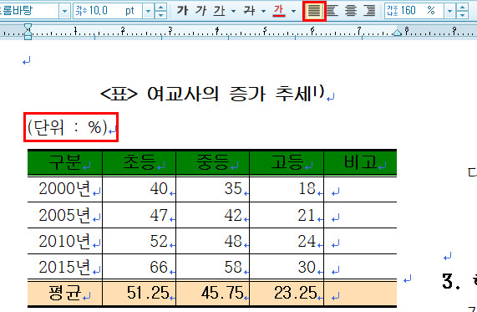
Task: Apply underline 가 formatting
Action: click(219, 11)
